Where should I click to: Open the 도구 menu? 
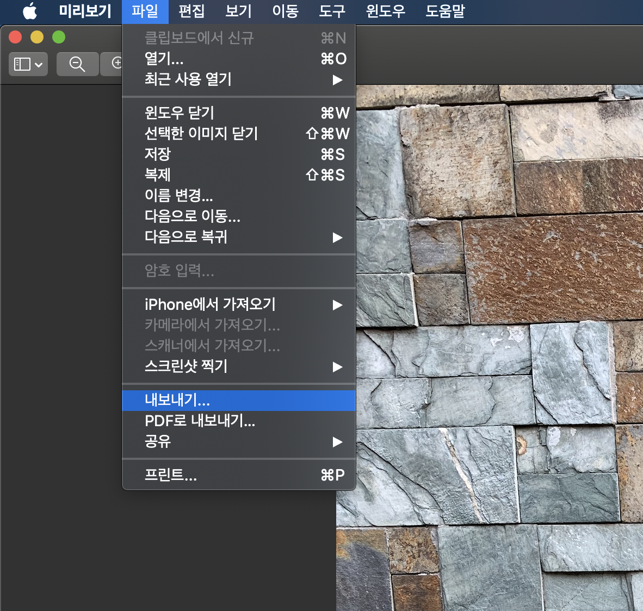[x=332, y=11]
